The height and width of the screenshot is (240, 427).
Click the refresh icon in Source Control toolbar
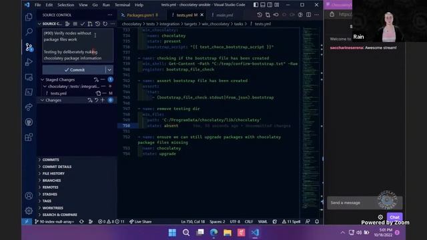pyautogui.click(x=105, y=24)
